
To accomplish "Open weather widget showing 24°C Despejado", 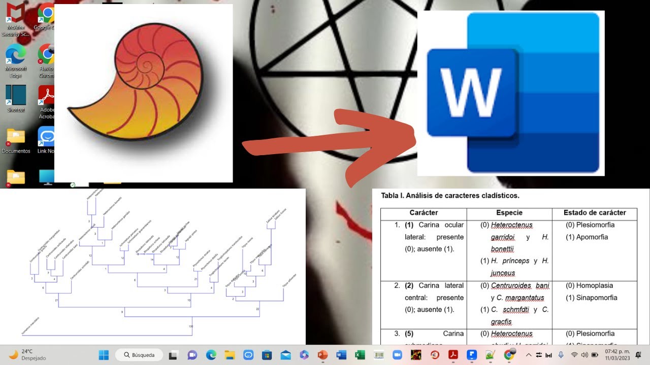I will pos(28,355).
